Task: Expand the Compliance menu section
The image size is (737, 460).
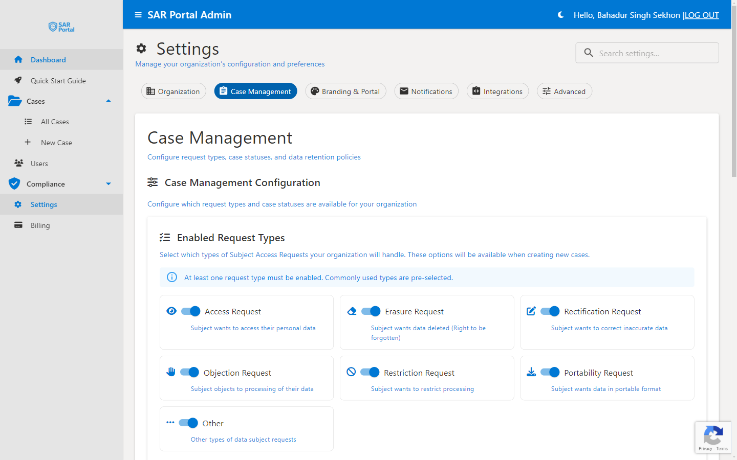Action: 108,183
